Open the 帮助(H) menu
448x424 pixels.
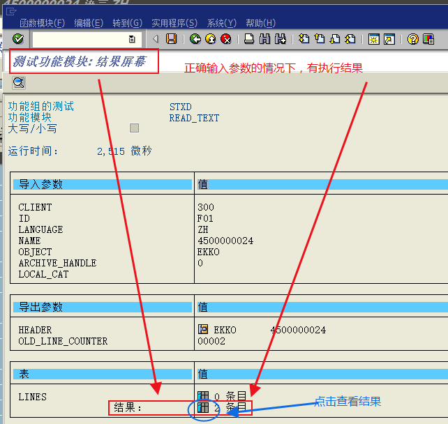point(260,23)
